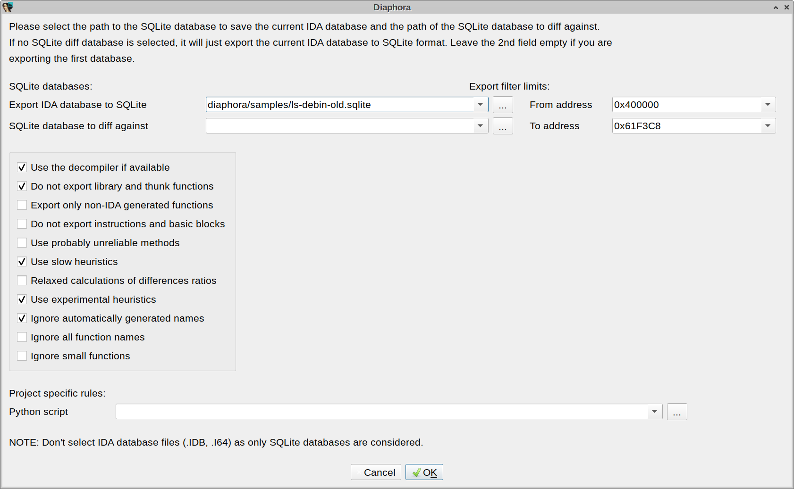Viewport: 794px width, 489px height.
Task: Browse for a project-specific Python script
Action: pyautogui.click(x=677, y=411)
